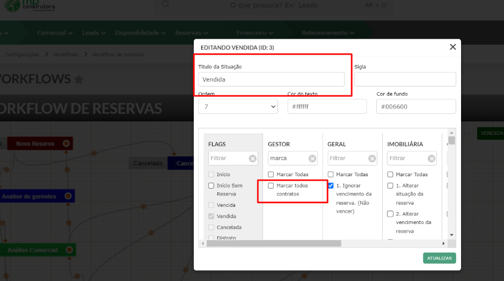This screenshot has width=504, height=281.
Task: Open the Disponibilidade menu
Action: (141, 33)
